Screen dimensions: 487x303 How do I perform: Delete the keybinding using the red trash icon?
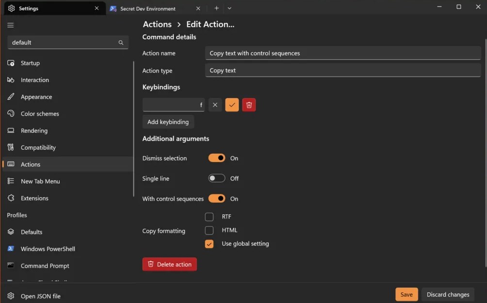point(249,105)
